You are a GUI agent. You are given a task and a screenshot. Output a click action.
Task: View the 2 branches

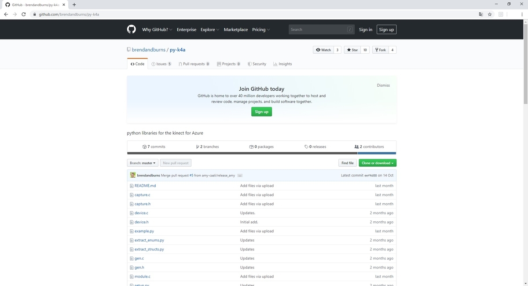(207, 147)
